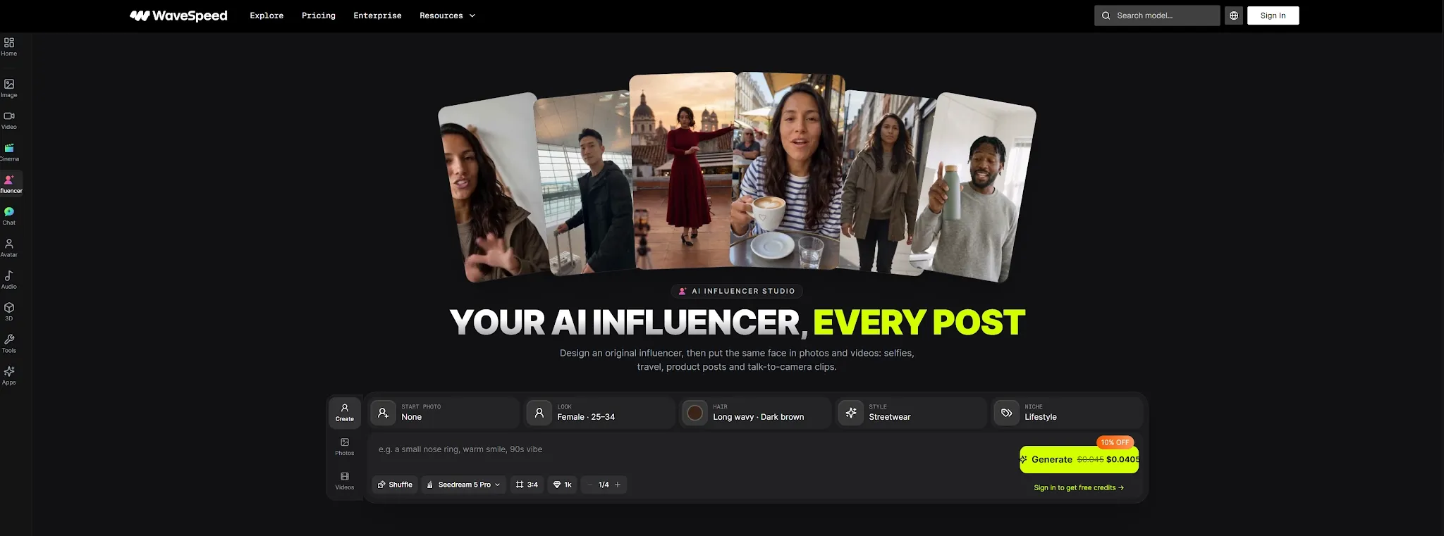
Task: Decrease image count with minus icon
Action: coord(590,485)
